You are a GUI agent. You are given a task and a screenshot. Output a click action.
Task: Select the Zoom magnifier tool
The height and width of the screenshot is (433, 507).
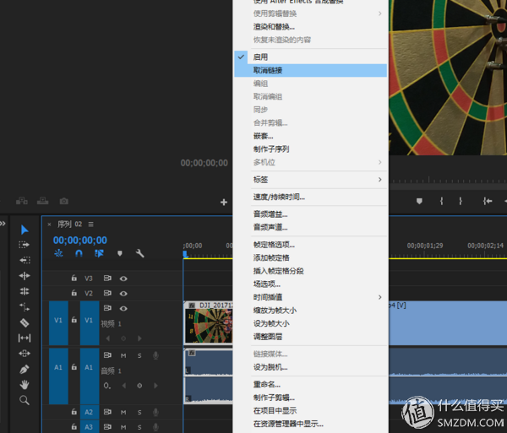tap(25, 400)
